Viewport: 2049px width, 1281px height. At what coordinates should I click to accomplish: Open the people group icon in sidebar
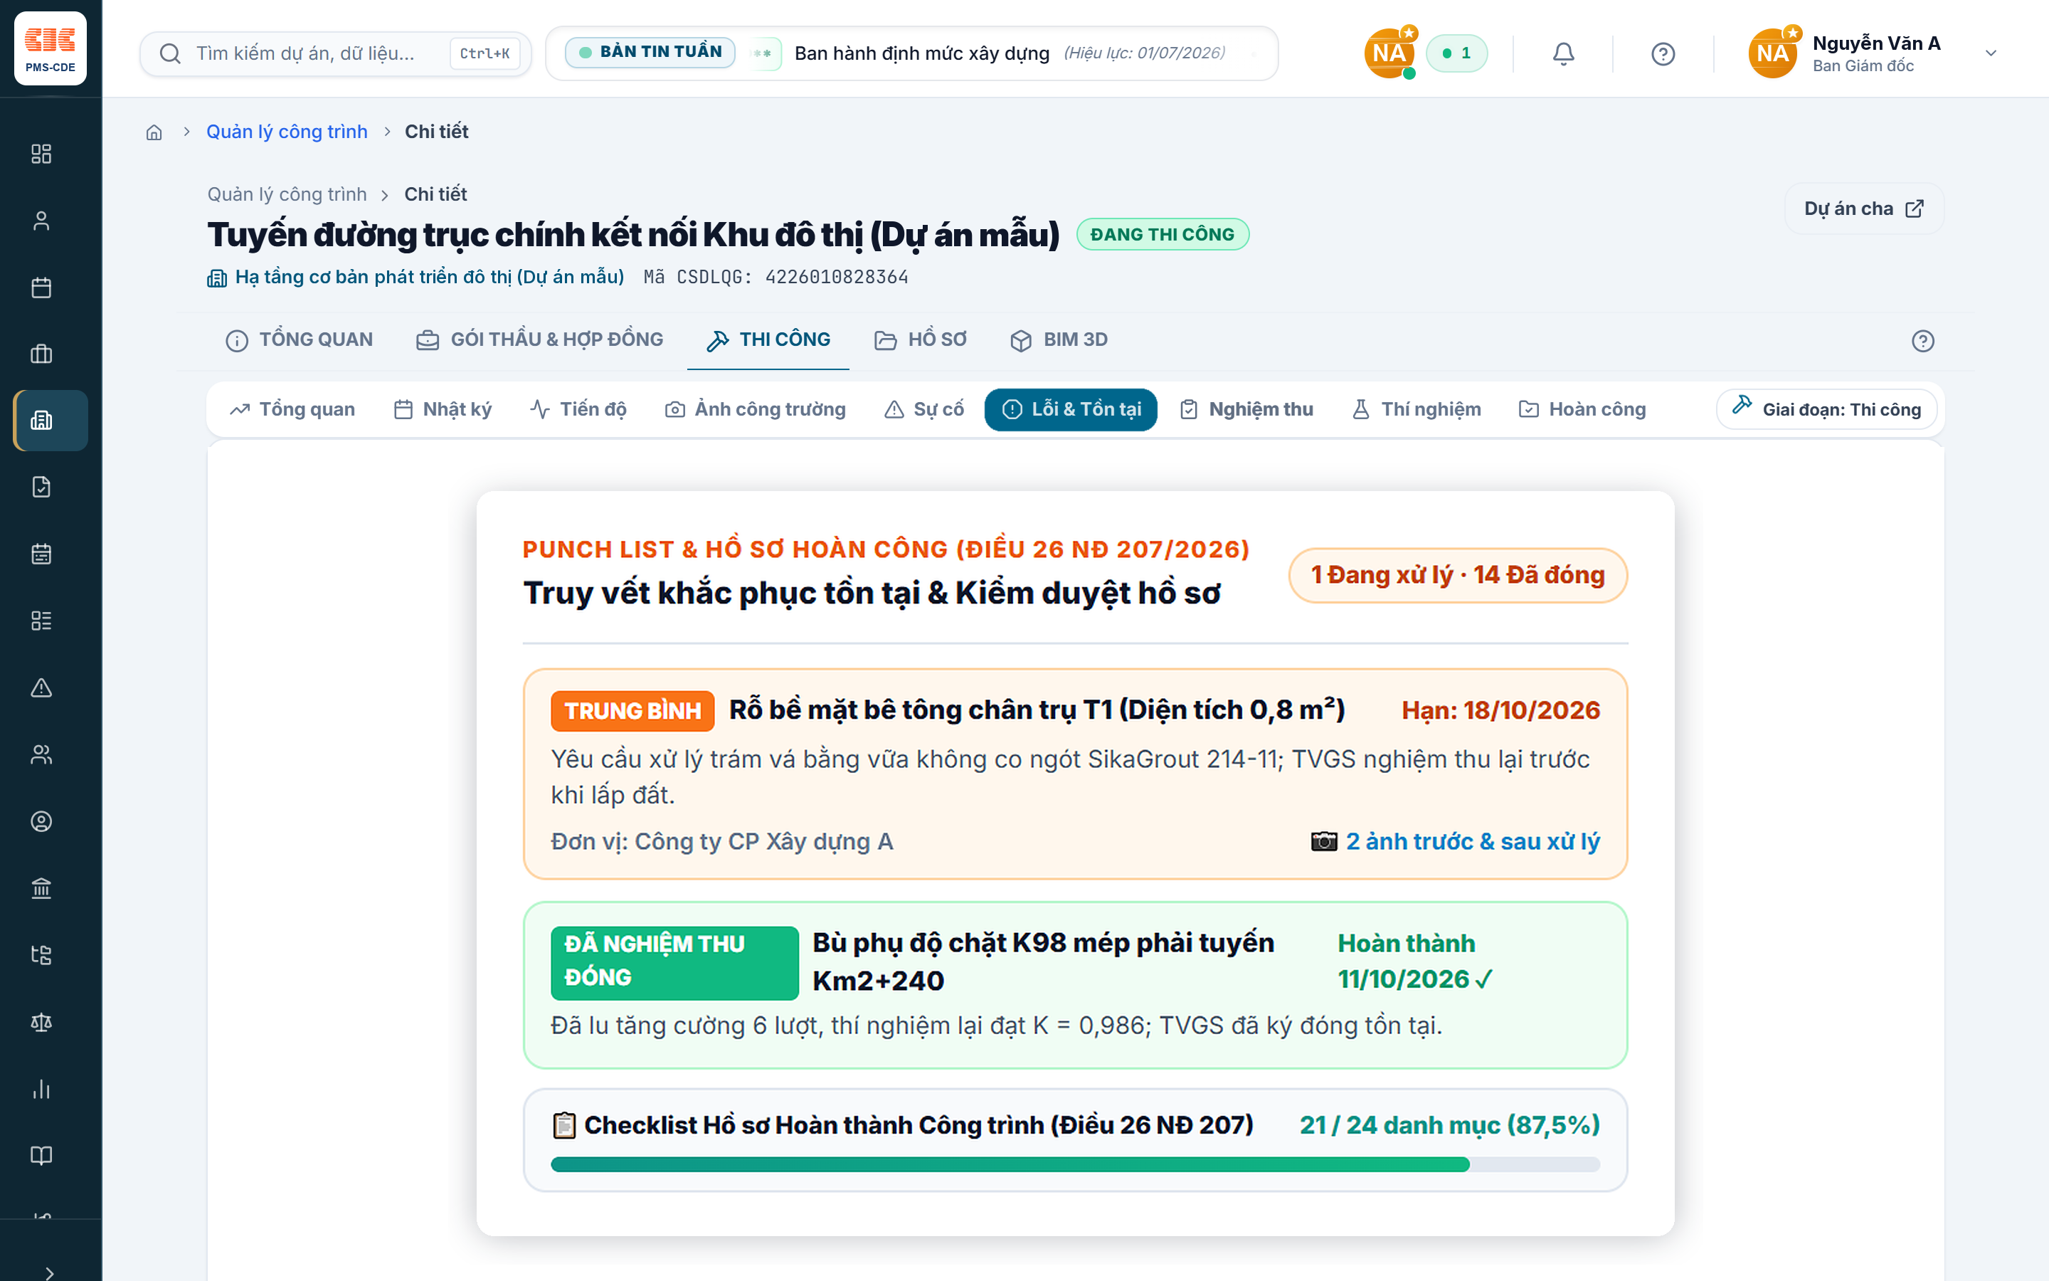(x=41, y=754)
